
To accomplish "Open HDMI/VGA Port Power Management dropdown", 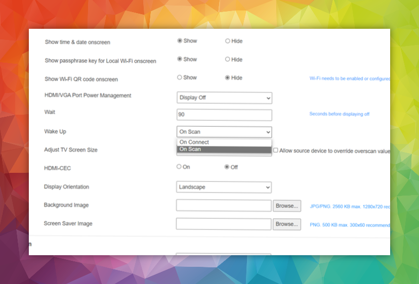I will coord(224,98).
